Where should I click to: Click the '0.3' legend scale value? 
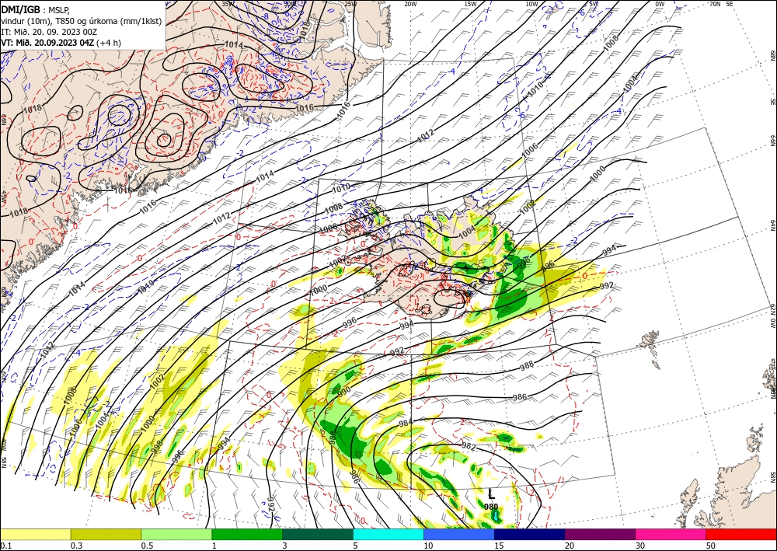[x=76, y=546]
